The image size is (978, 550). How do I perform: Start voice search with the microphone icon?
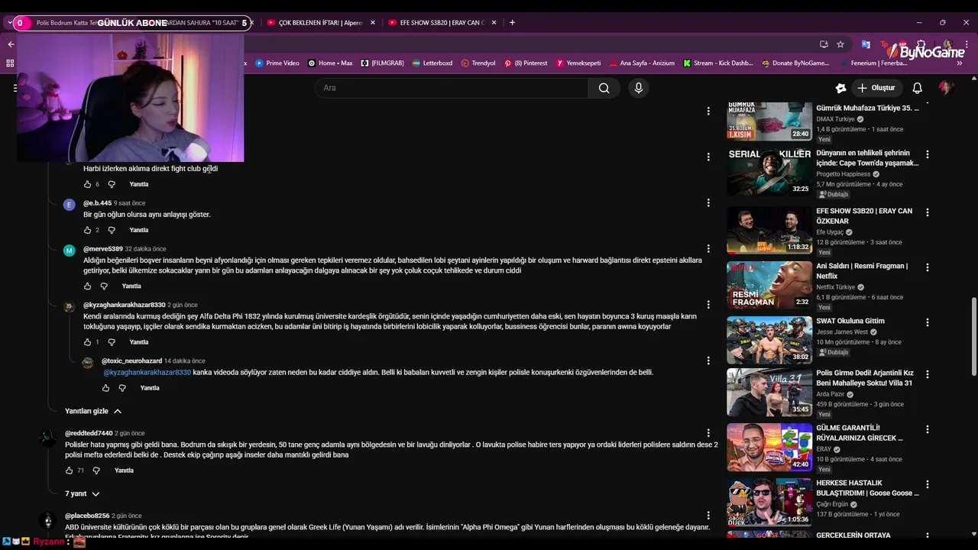[639, 88]
